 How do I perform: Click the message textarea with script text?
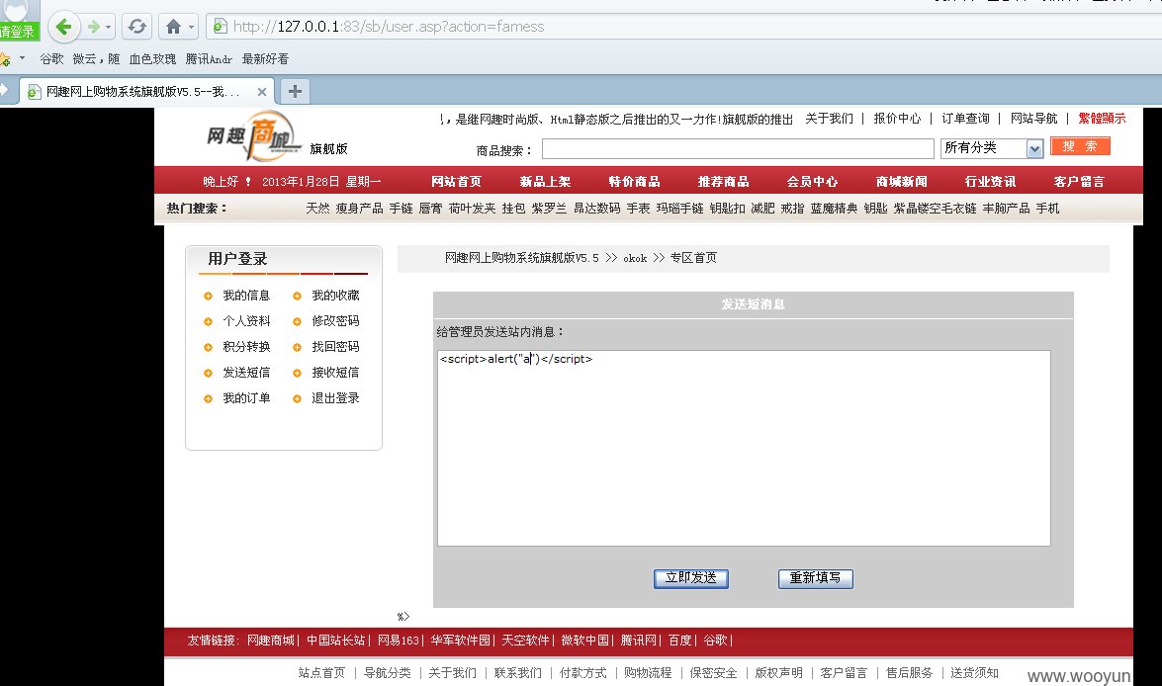(x=744, y=448)
